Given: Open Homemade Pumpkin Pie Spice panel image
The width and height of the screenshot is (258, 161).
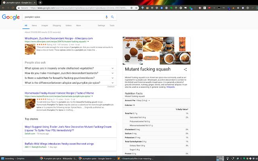Looking at the screenshot, I should (x=133, y=51).
